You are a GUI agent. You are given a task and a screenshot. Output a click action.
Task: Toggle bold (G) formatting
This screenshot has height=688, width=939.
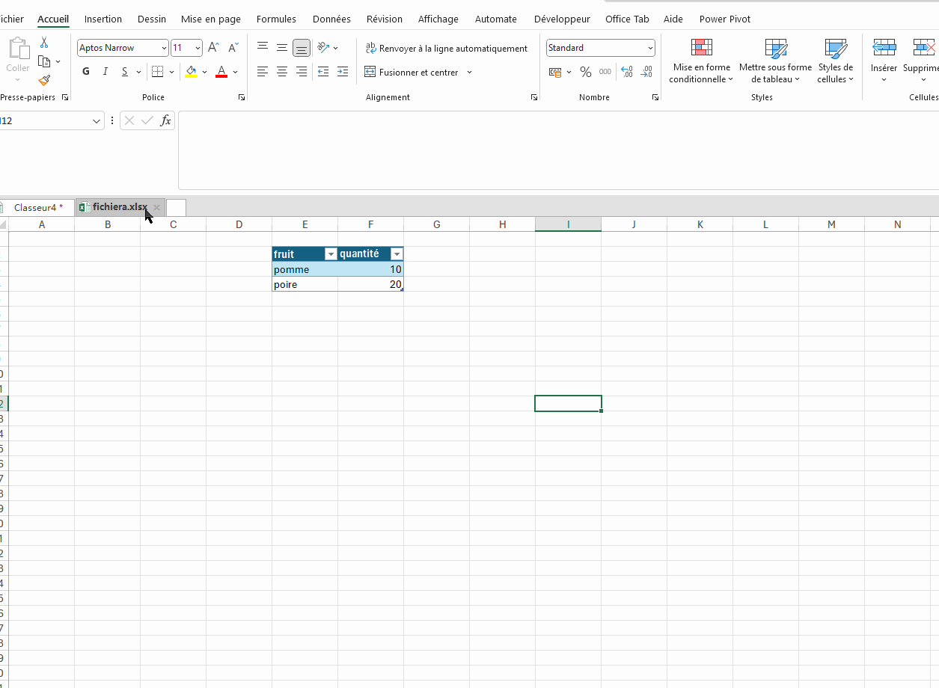pos(86,72)
